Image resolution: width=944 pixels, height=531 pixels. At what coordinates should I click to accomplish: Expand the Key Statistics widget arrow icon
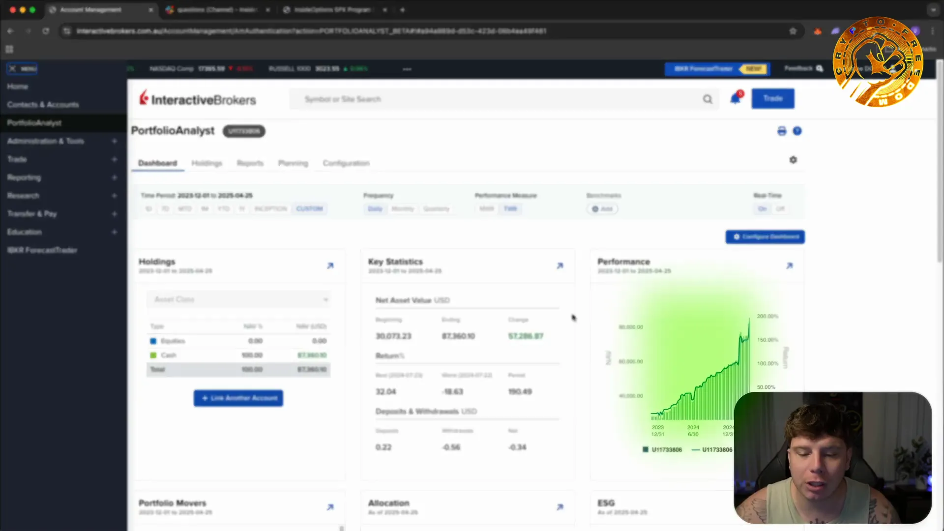pyautogui.click(x=560, y=265)
